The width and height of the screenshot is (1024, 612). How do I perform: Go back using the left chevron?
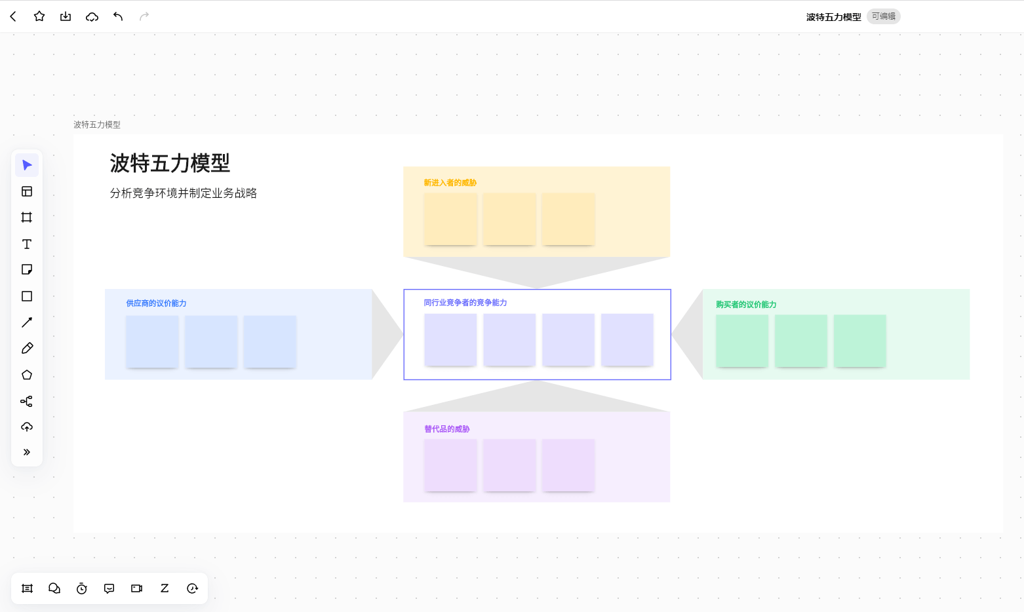tap(13, 16)
